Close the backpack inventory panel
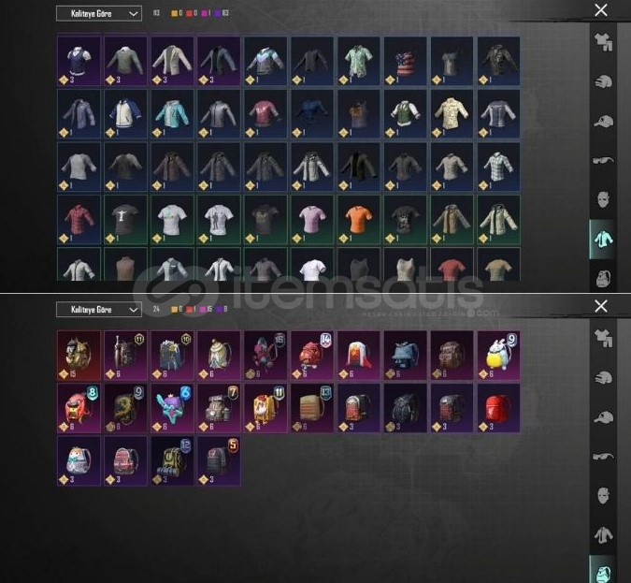This screenshot has height=583, width=631. point(601,306)
